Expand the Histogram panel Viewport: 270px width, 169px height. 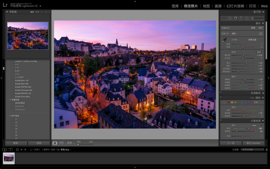coord(263,12)
